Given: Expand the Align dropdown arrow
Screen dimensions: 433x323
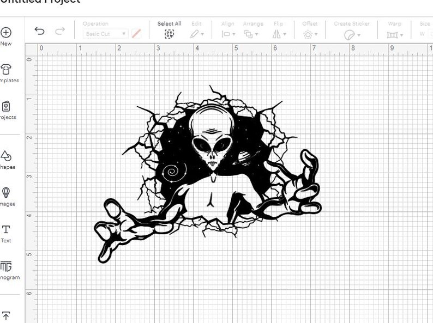Looking at the screenshot, I should pos(234,34).
